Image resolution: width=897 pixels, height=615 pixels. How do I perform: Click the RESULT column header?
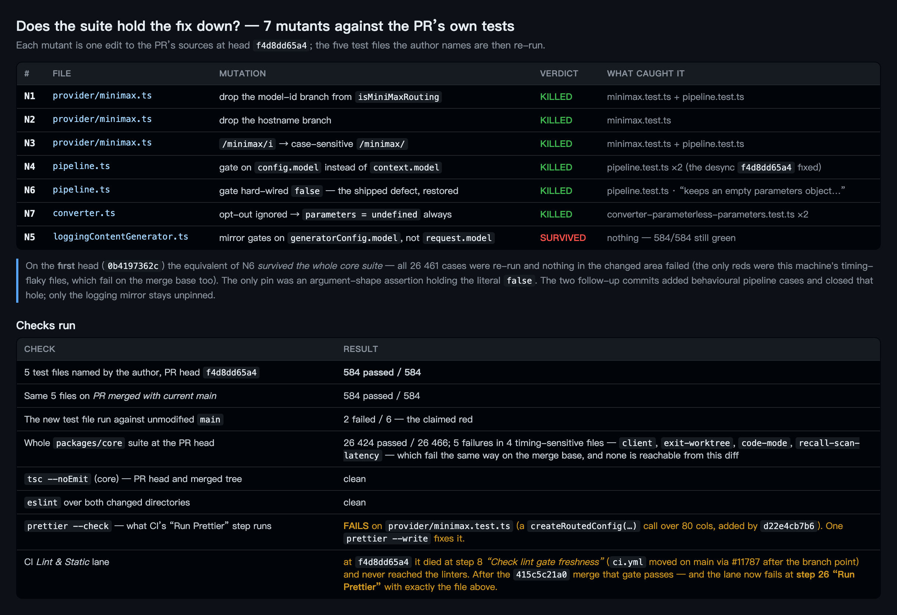361,349
